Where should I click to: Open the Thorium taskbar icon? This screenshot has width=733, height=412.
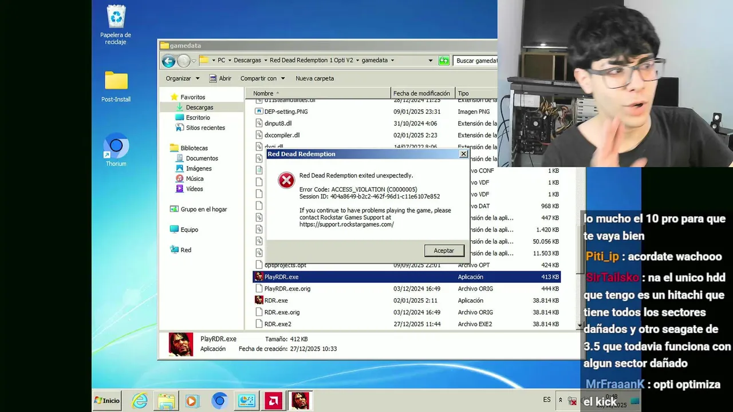pyautogui.click(x=219, y=401)
